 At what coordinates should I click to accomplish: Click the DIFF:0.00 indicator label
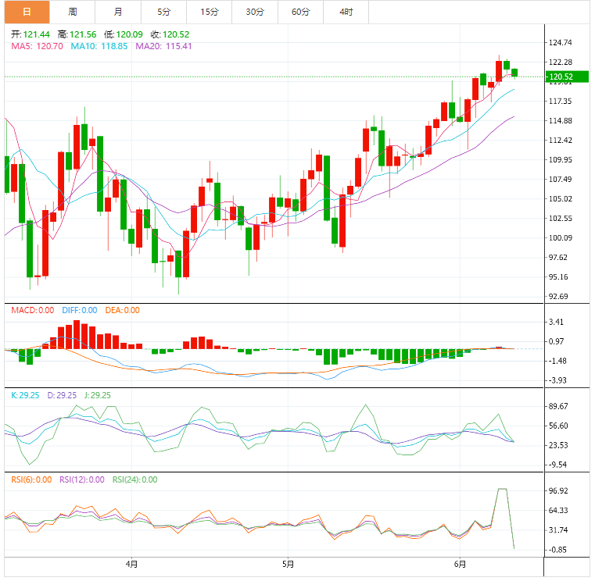[x=78, y=310]
